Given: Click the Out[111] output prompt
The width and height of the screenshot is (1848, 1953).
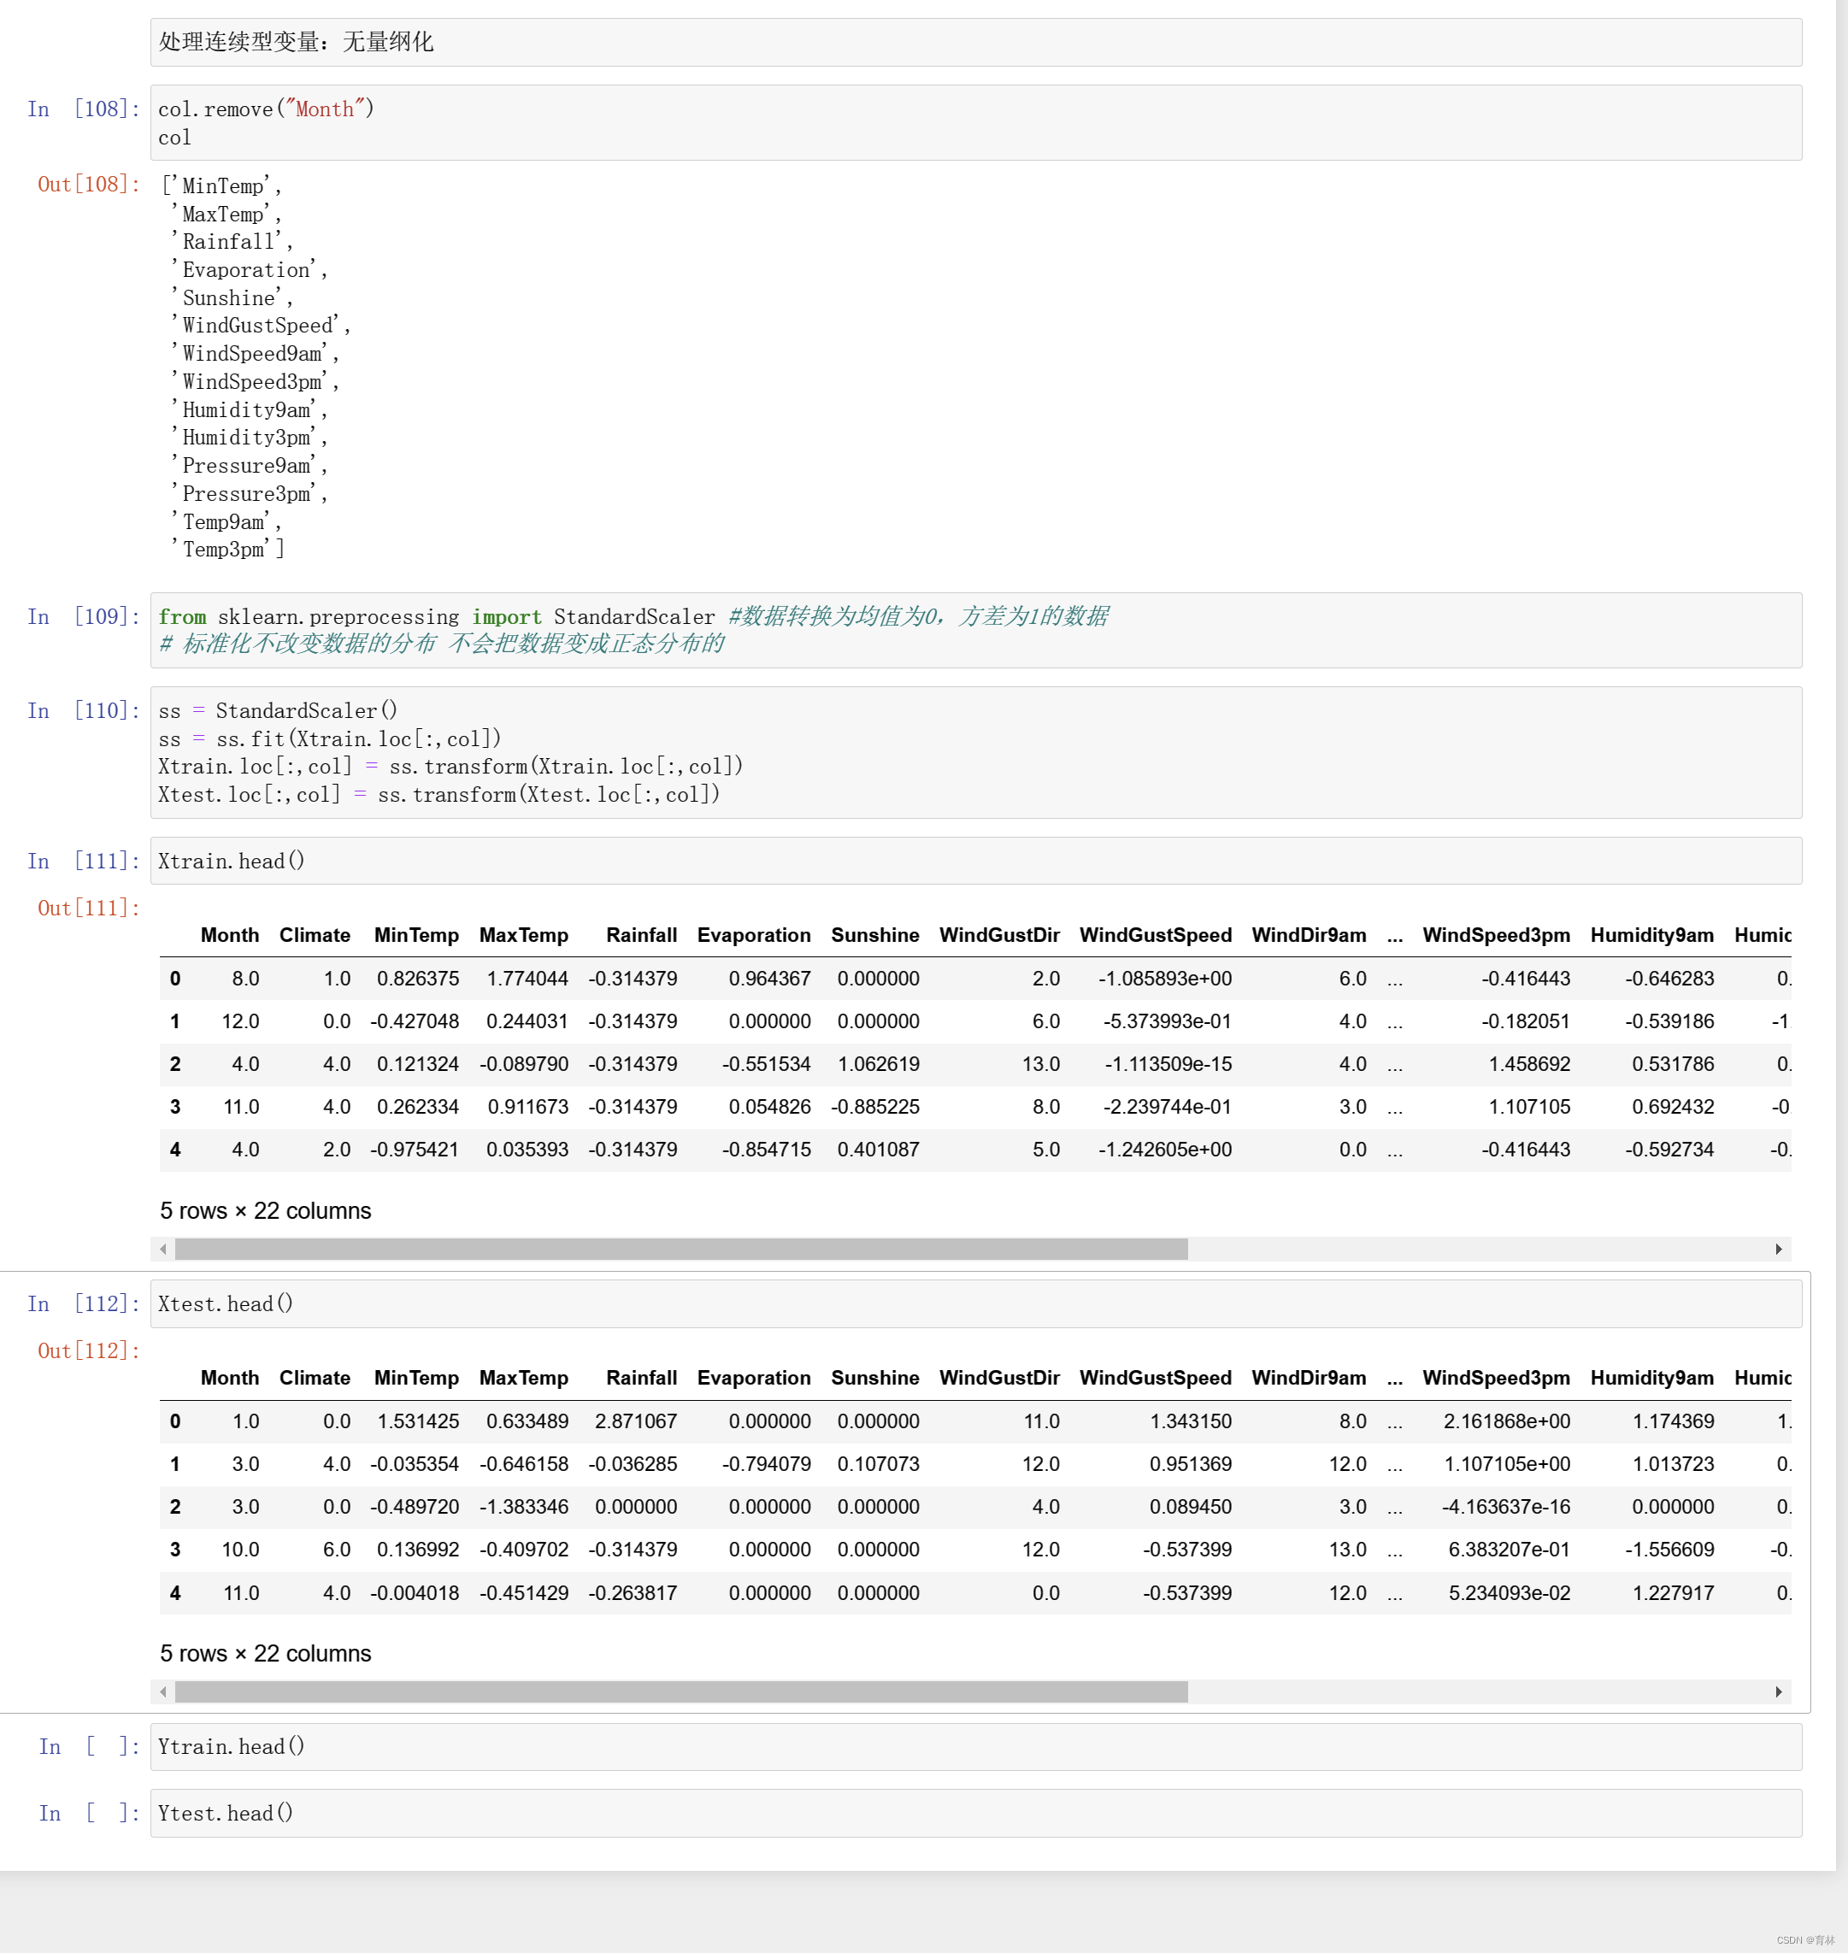Looking at the screenshot, I should (x=89, y=908).
